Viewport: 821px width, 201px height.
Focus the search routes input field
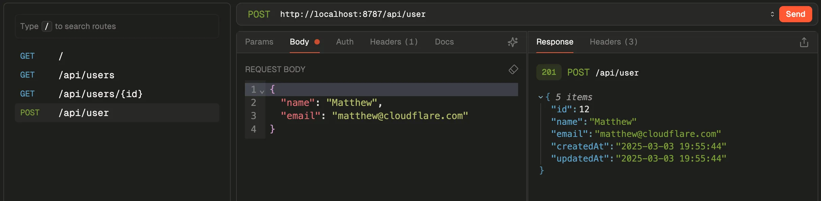[x=117, y=26]
